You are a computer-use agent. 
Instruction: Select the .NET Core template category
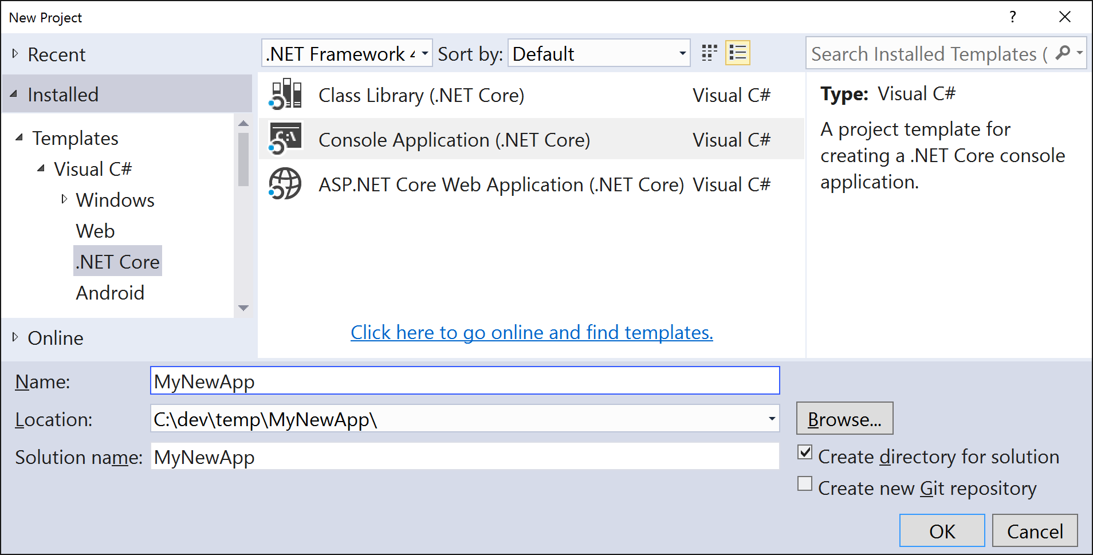coord(117,261)
